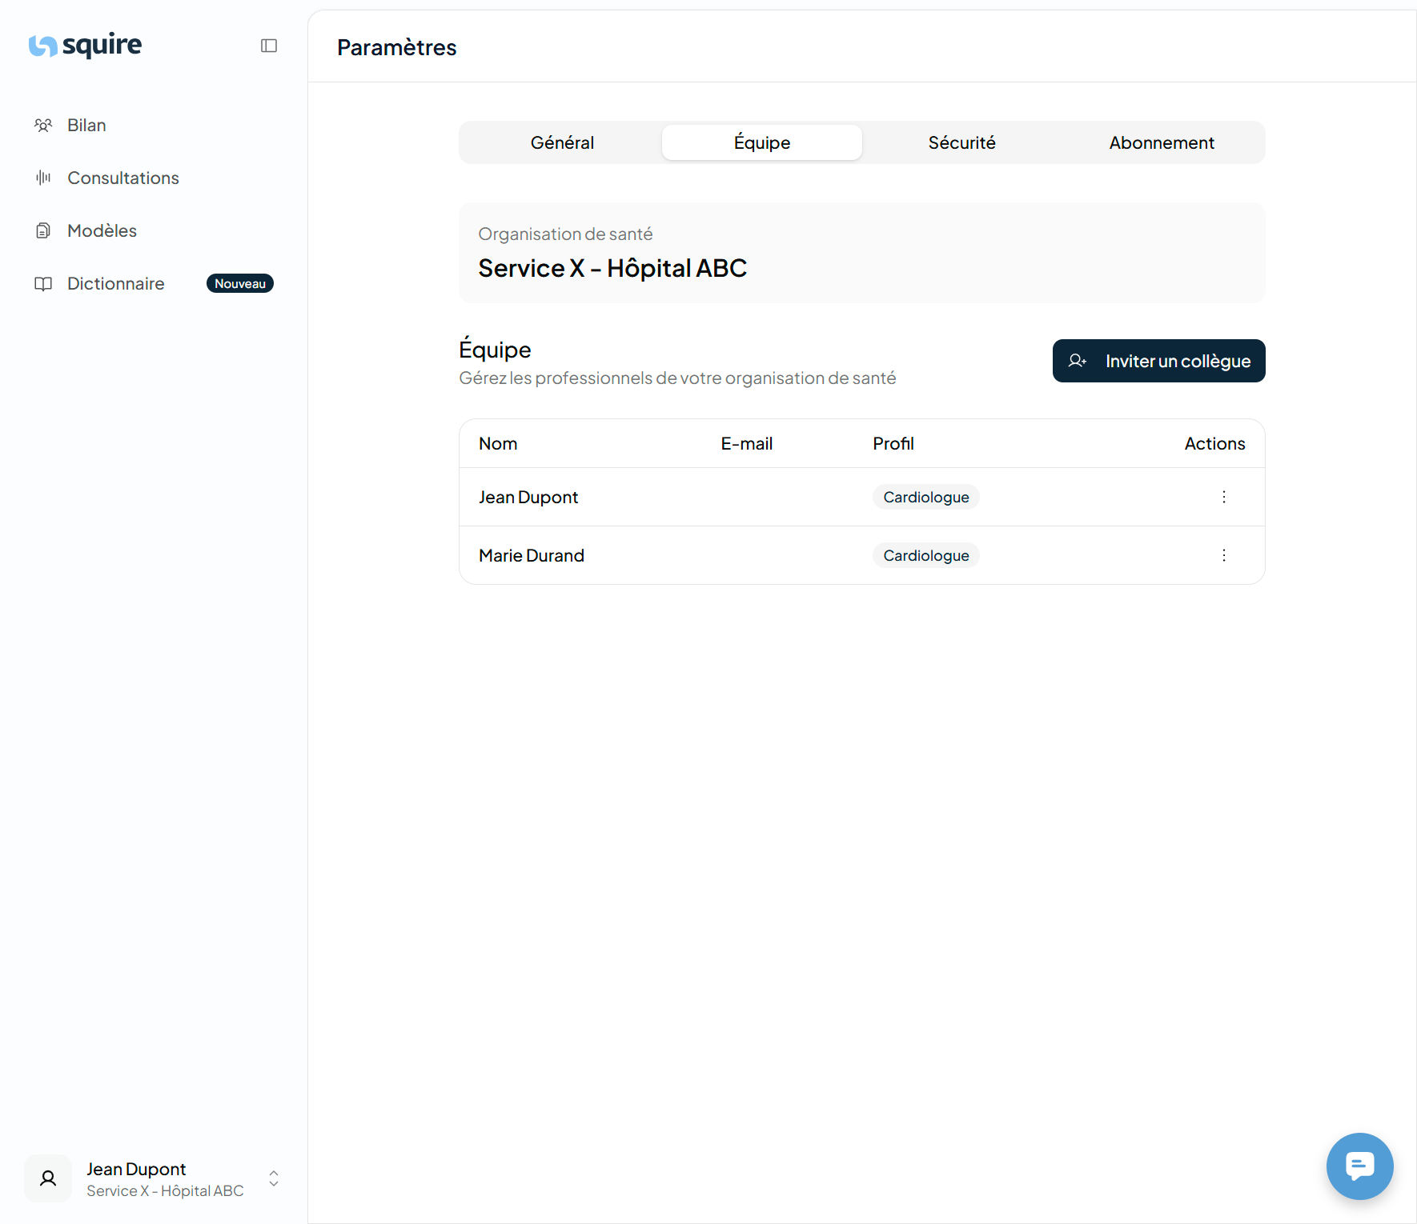Viewport: 1417px width, 1224px height.
Task: Open the Sécurité tab
Action: coord(961,142)
